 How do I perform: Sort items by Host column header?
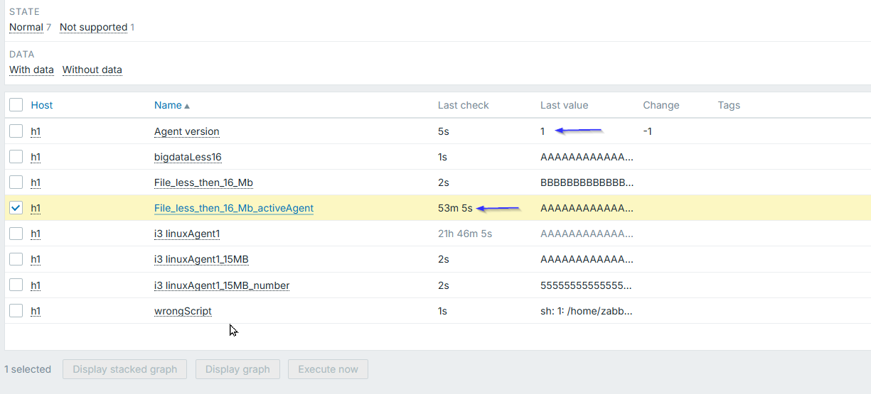[42, 105]
